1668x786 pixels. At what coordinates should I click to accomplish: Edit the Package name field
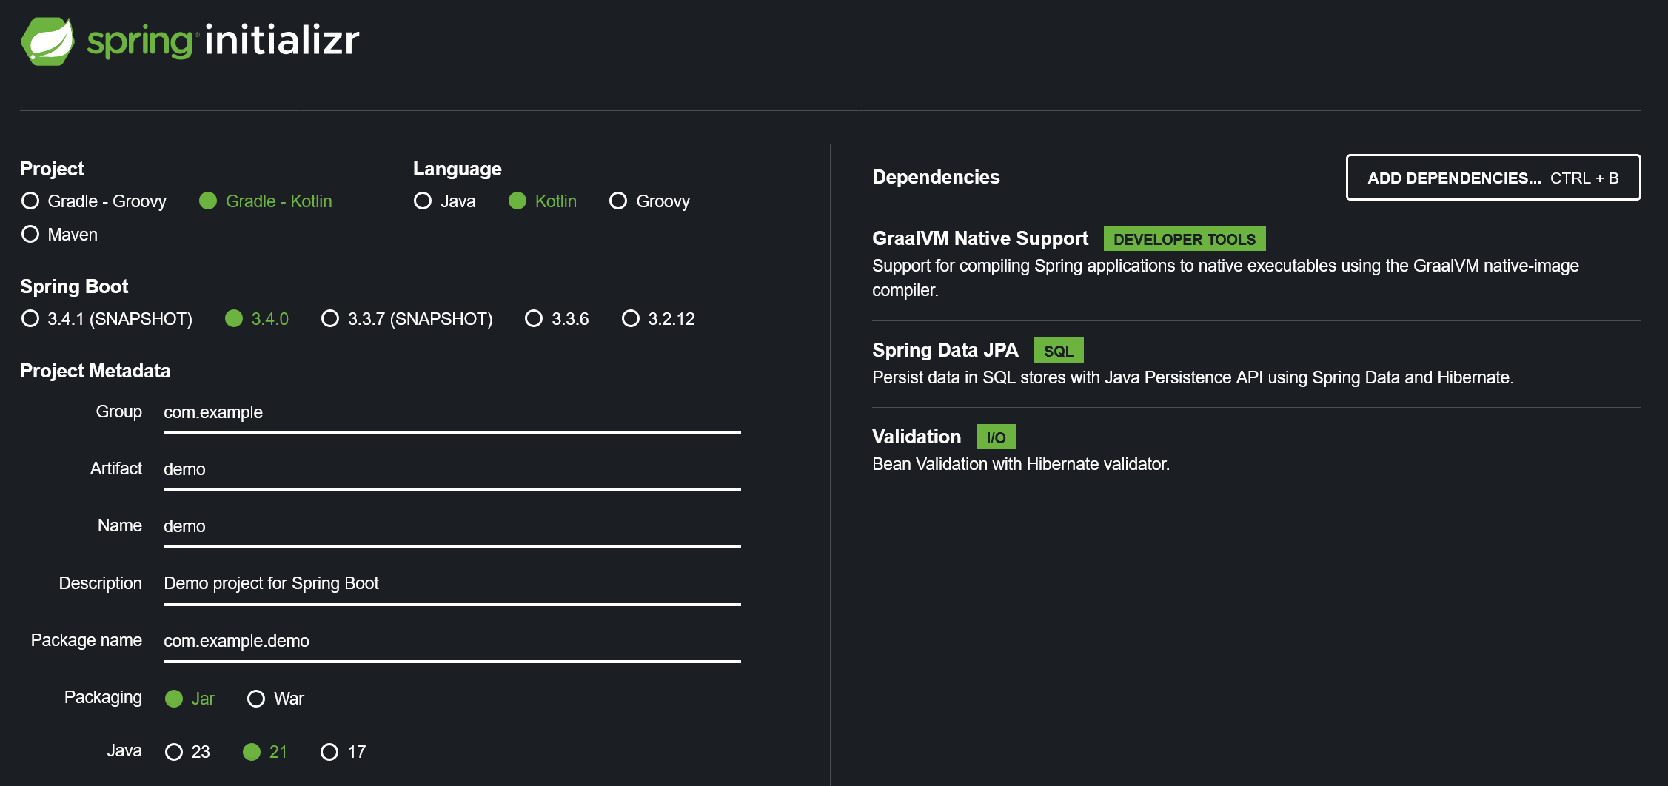tap(452, 642)
